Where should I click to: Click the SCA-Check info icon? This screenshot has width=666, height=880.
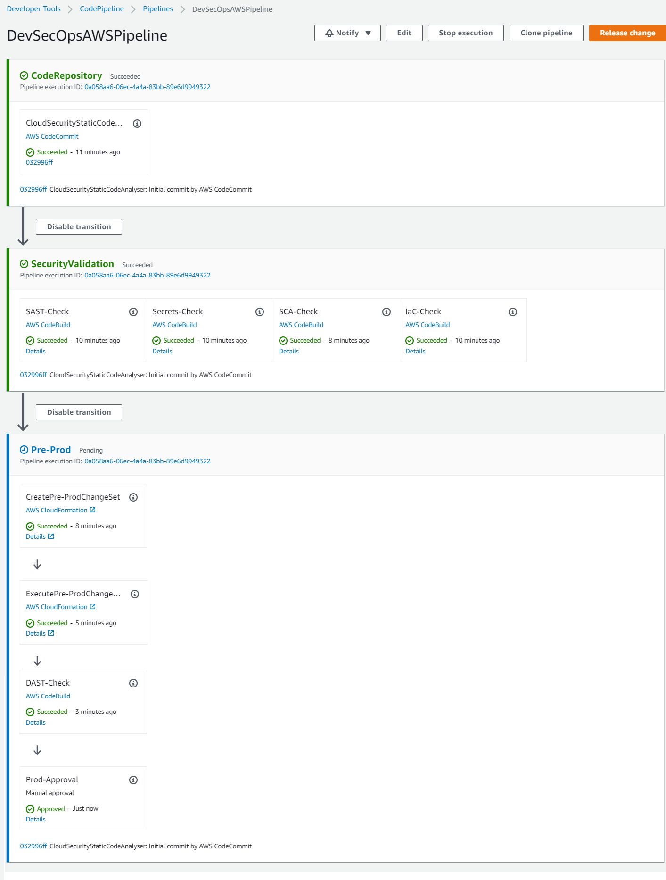pos(386,312)
